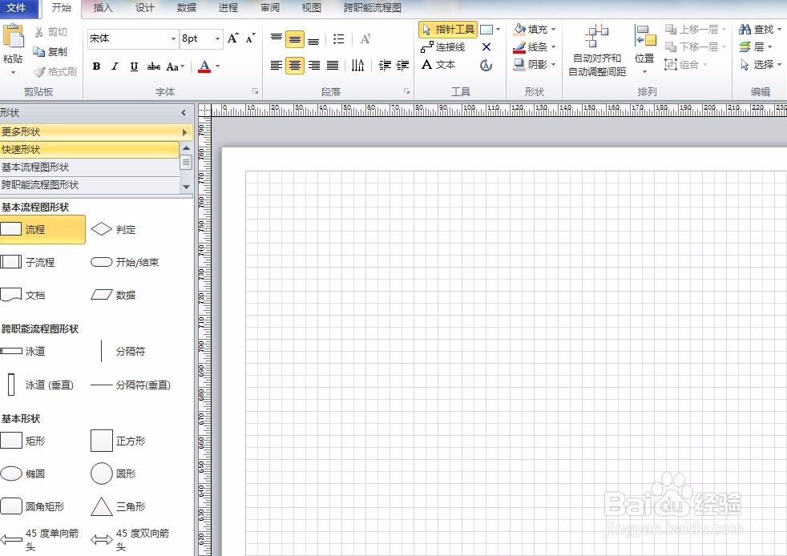Switch to the Insert (插入) tab

point(103,8)
